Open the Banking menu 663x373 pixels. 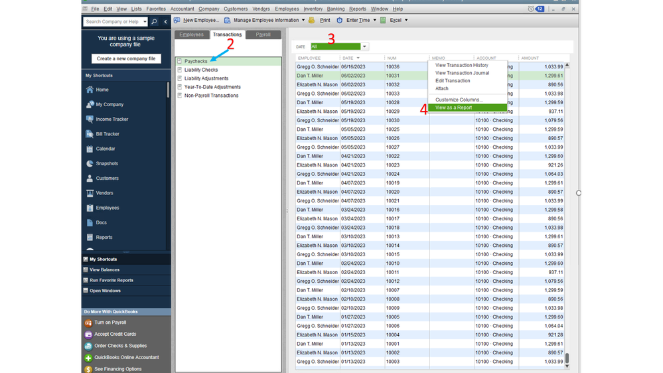[x=336, y=9]
